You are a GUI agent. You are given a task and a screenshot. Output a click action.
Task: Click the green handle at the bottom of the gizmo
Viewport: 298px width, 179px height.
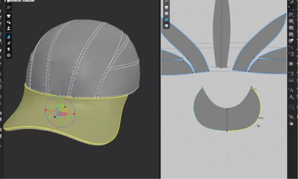pyautogui.click(x=60, y=126)
